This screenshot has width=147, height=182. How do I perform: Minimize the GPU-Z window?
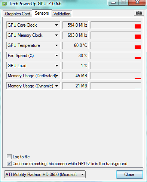[x=113, y=3]
